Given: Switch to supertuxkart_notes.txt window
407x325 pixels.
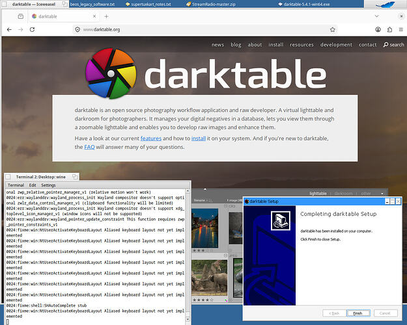Looking at the screenshot, I should 148,4.
